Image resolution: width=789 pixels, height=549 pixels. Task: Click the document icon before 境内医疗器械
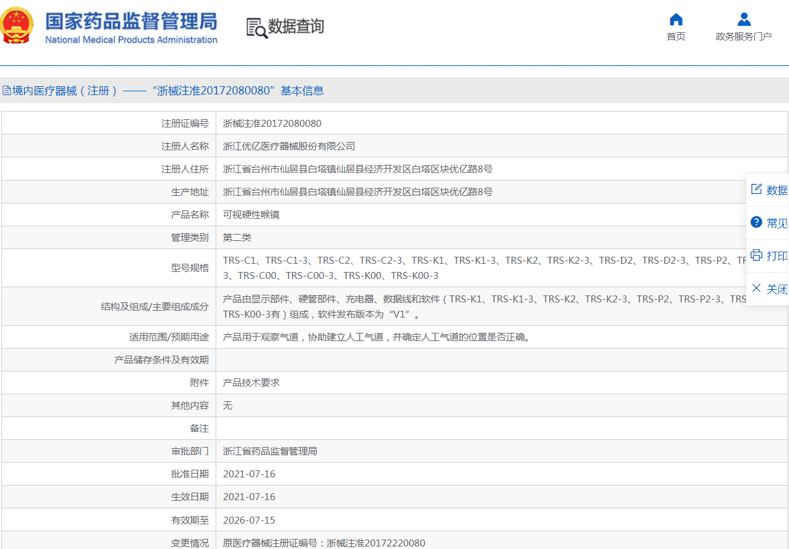[6, 91]
